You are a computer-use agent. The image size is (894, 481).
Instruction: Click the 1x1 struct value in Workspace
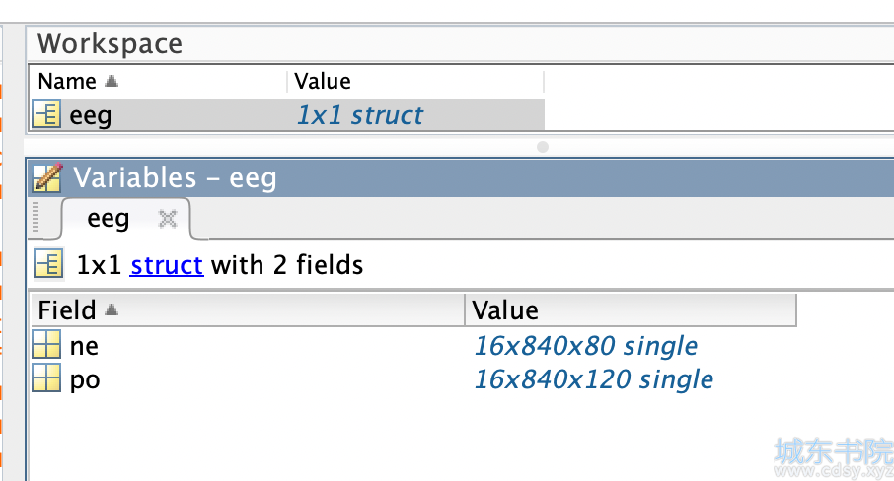click(x=360, y=115)
